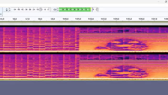Maximize the window with the top-right button

166,2
